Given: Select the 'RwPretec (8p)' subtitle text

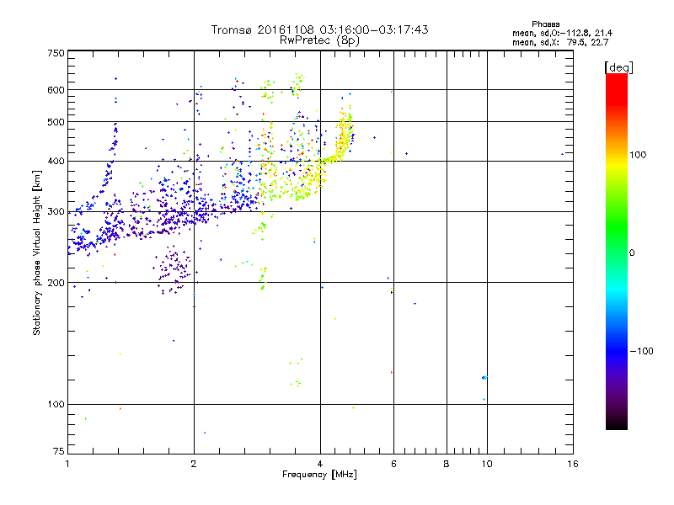Looking at the screenshot, I should 319,40.
